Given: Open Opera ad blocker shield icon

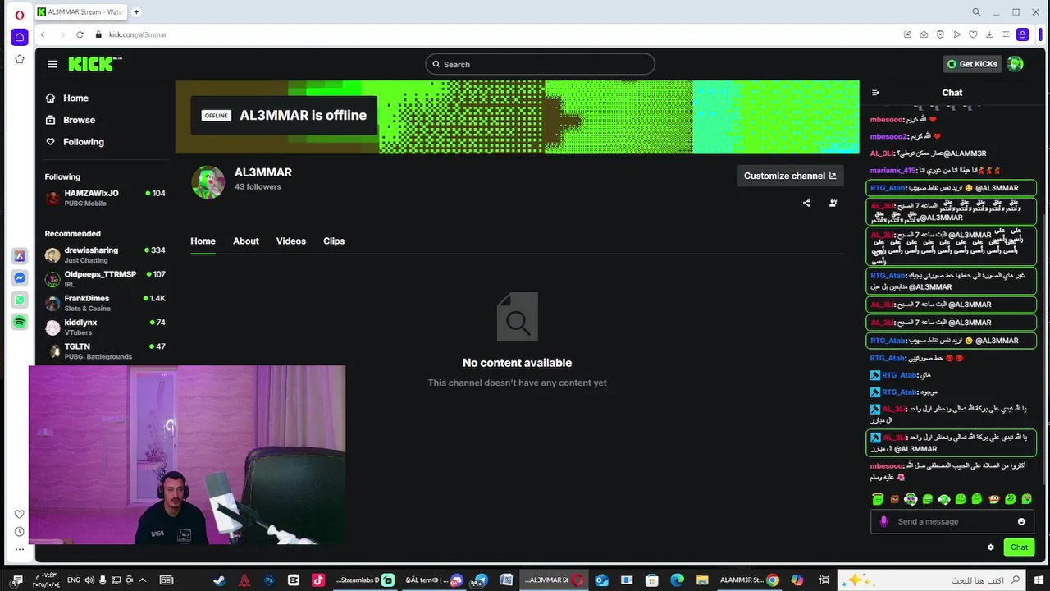Looking at the screenshot, I should (940, 34).
